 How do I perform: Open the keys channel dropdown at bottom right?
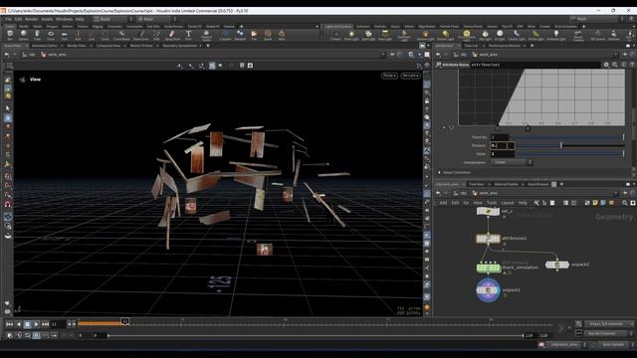point(609,324)
